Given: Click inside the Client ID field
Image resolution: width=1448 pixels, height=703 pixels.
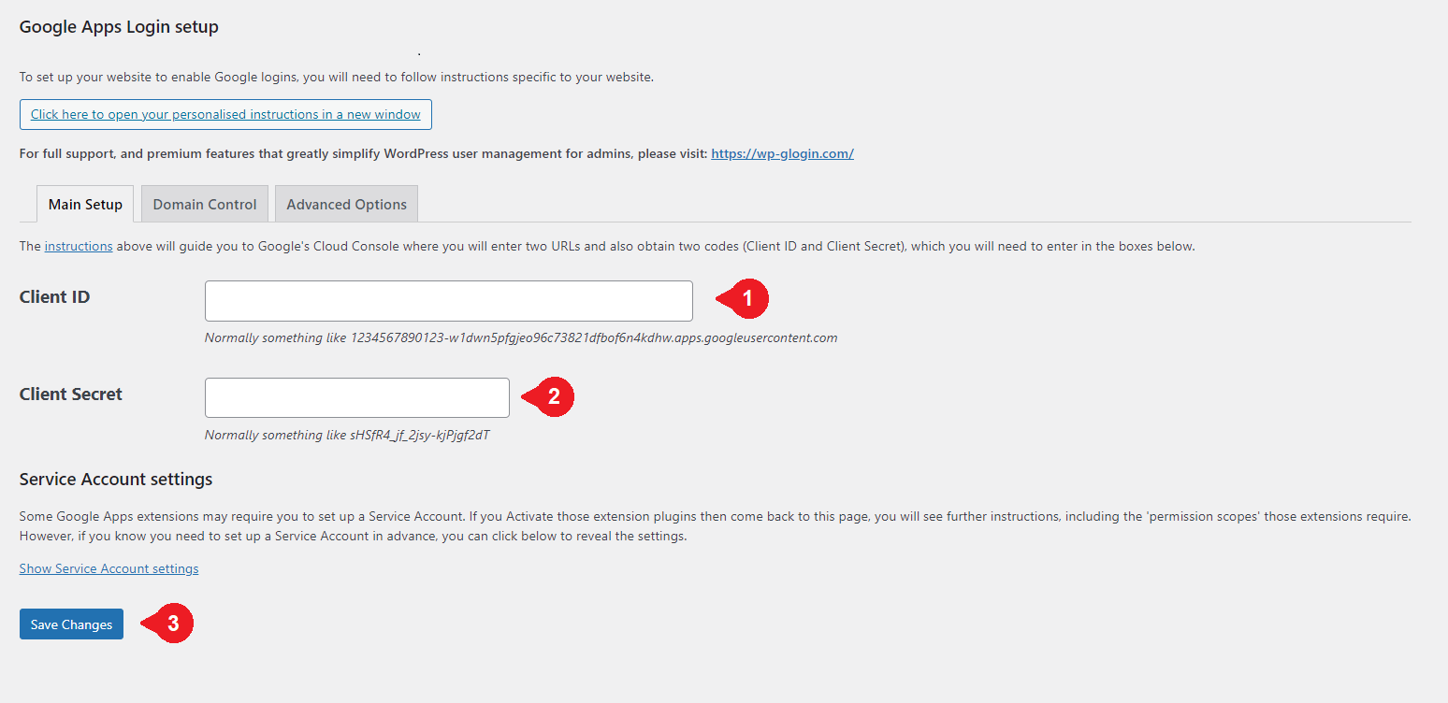Looking at the screenshot, I should [448, 300].
